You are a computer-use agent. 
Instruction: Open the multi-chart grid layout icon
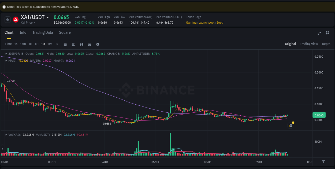click(x=327, y=33)
